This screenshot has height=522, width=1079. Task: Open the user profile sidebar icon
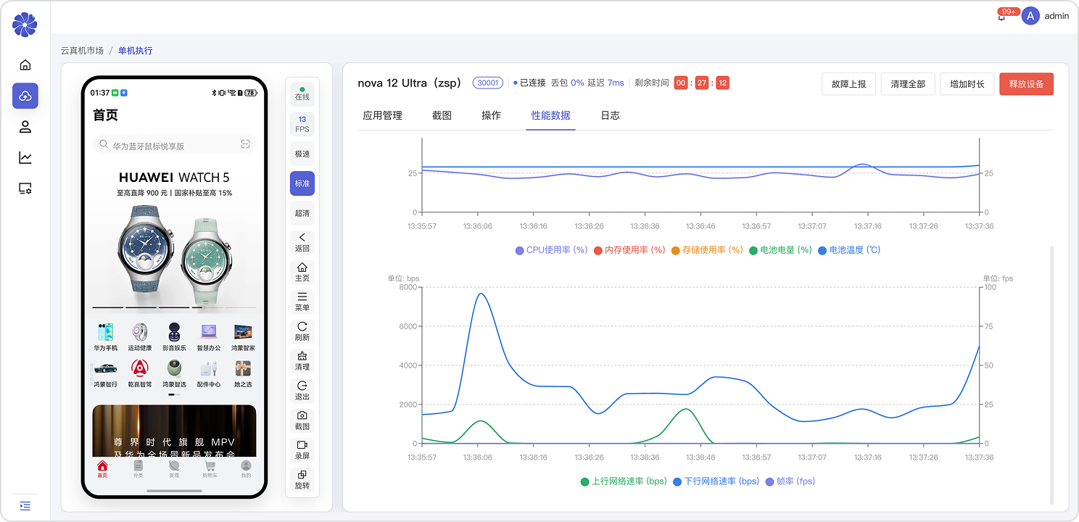[x=25, y=127]
